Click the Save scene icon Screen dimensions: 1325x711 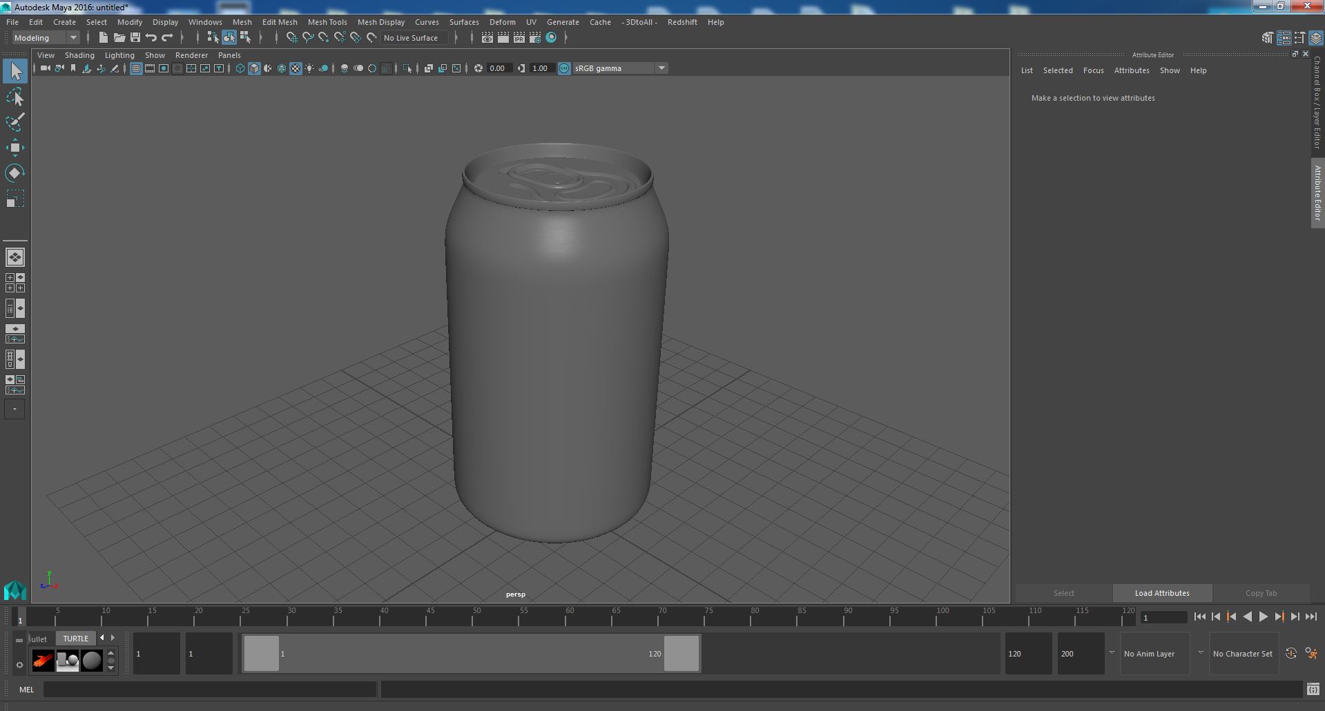[x=135, y=38]
